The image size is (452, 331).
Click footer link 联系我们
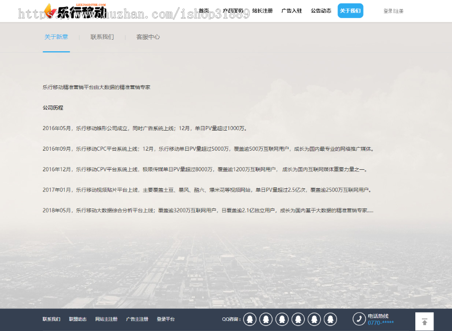pos(52,319)
